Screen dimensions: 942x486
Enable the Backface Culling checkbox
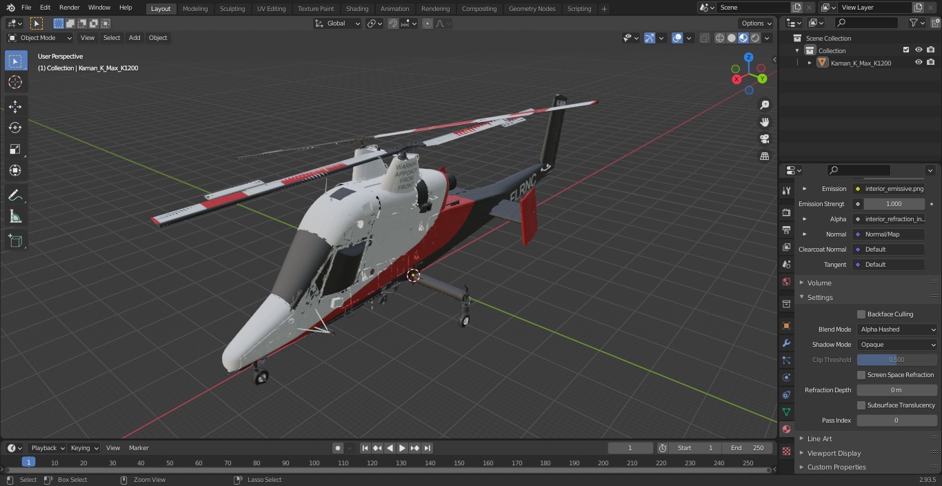pyautogui.click(x=861, y=314)
